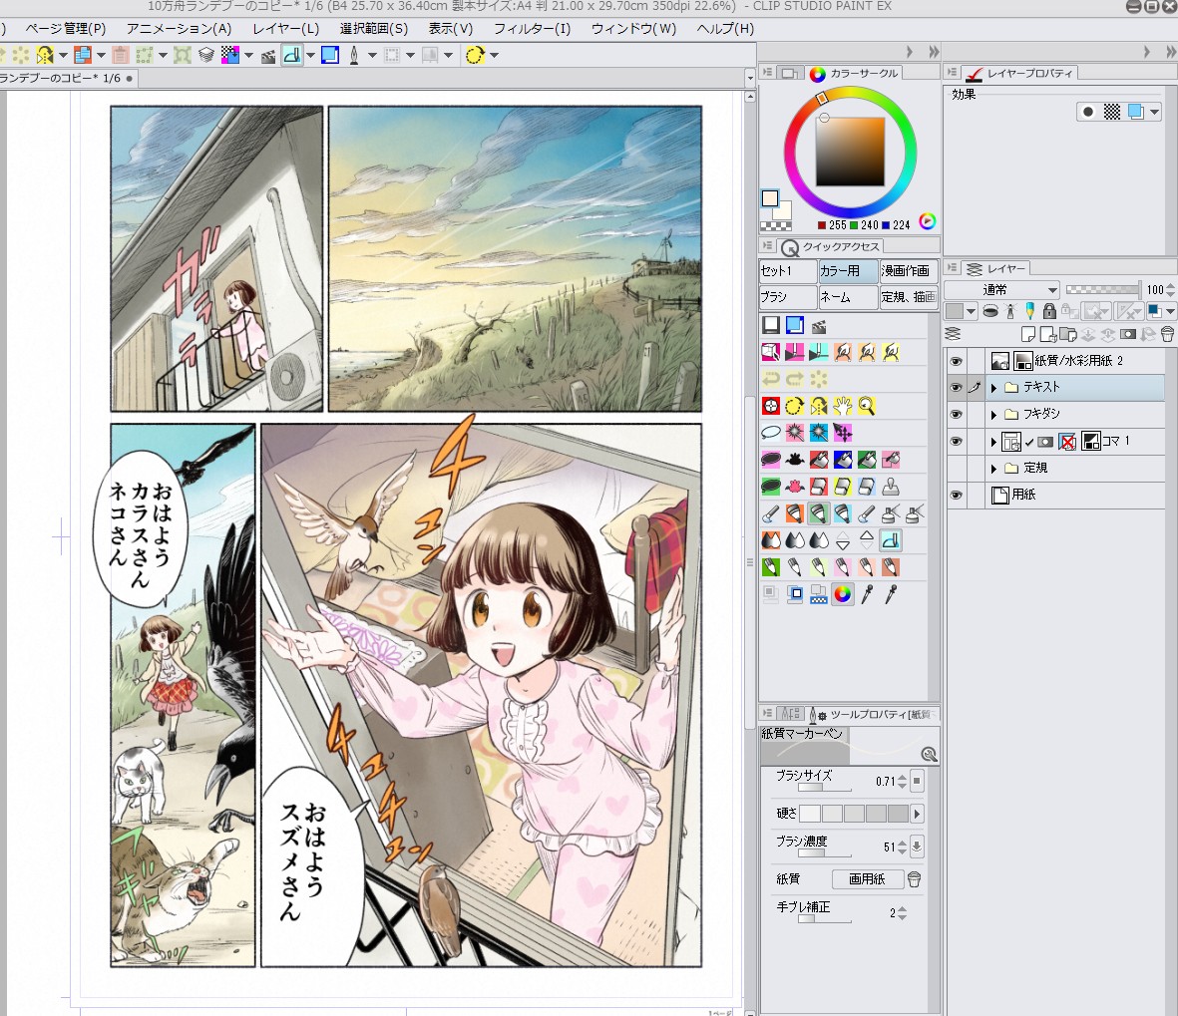Click the new raster layer icon in Layer panel

[x=1029, y=334]
